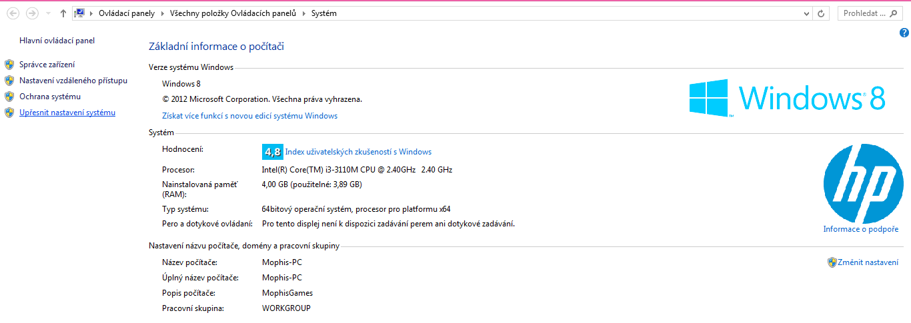Refresh the Control Panel address bar
This screenshot has height=323, width=911.
click(822, 13)
